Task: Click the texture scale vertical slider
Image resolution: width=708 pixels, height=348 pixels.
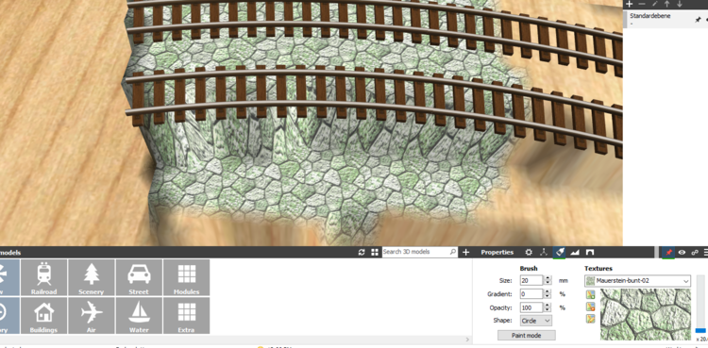Action: [700, 305]
